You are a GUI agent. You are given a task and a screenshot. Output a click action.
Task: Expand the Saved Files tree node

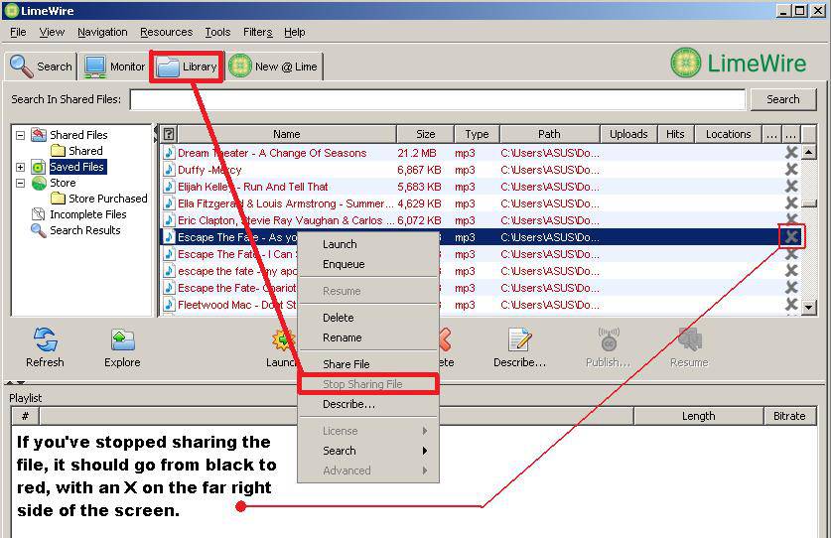20,167
